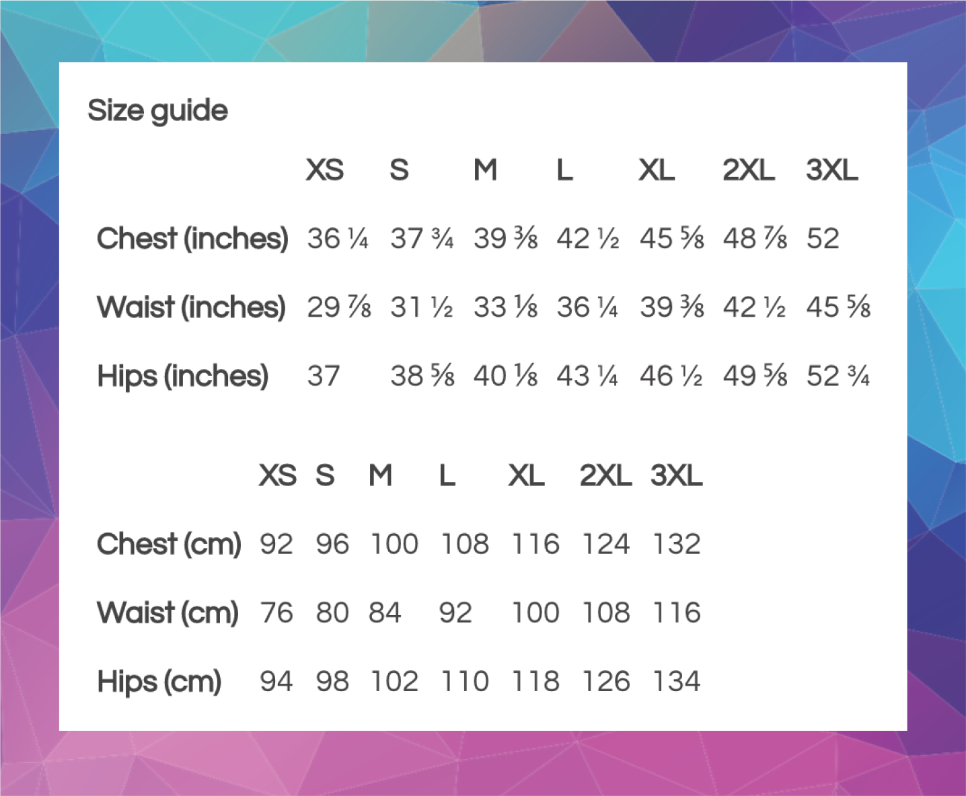Viewport: 966px width, 796px height.
Task: Click chest inches value 48 ⅞
Action: (755, 239)
